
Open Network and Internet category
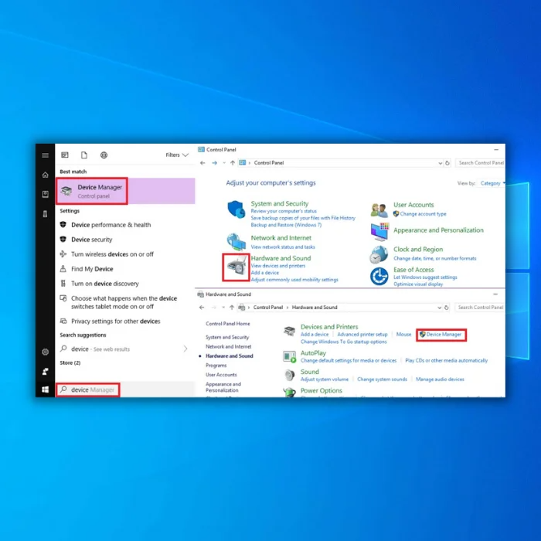(x=281, y=238)
